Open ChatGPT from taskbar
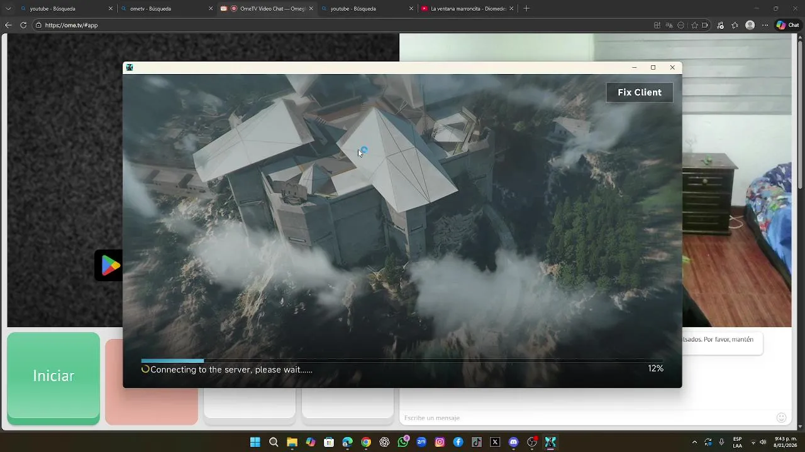This screenshot has height=452, width=805. click(384, 442)
